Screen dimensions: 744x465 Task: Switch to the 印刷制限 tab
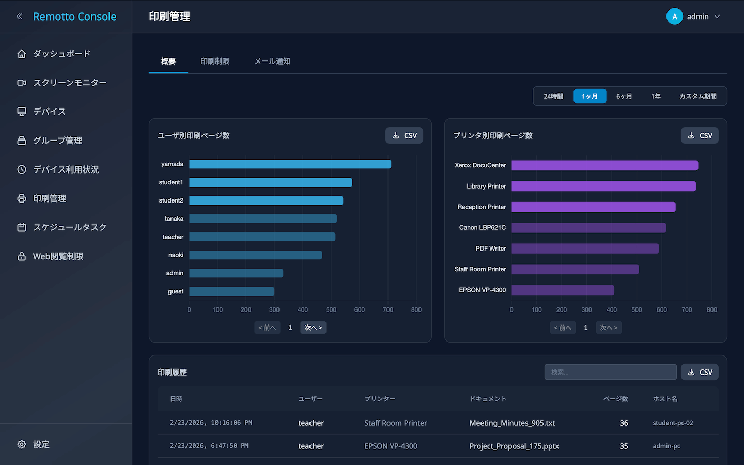point(215,61)
